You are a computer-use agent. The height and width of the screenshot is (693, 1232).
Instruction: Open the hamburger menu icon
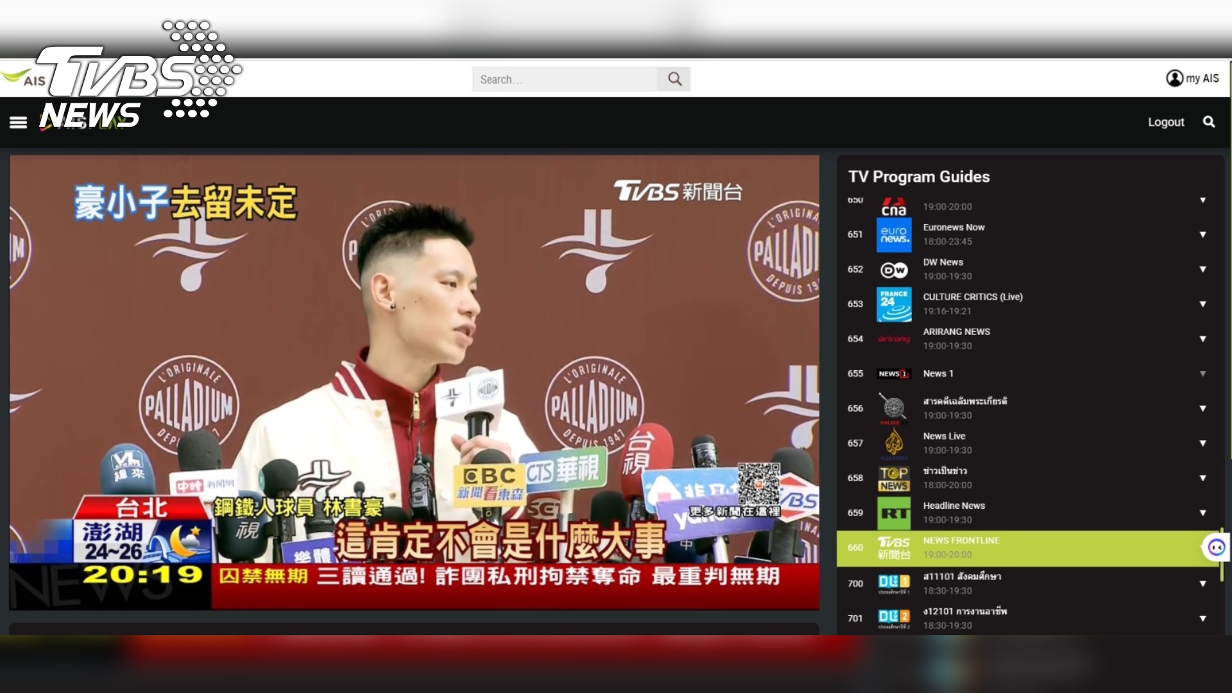18,122
